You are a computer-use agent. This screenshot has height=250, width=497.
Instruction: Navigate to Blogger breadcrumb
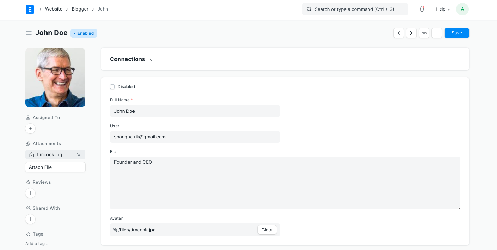pos(80,9)
